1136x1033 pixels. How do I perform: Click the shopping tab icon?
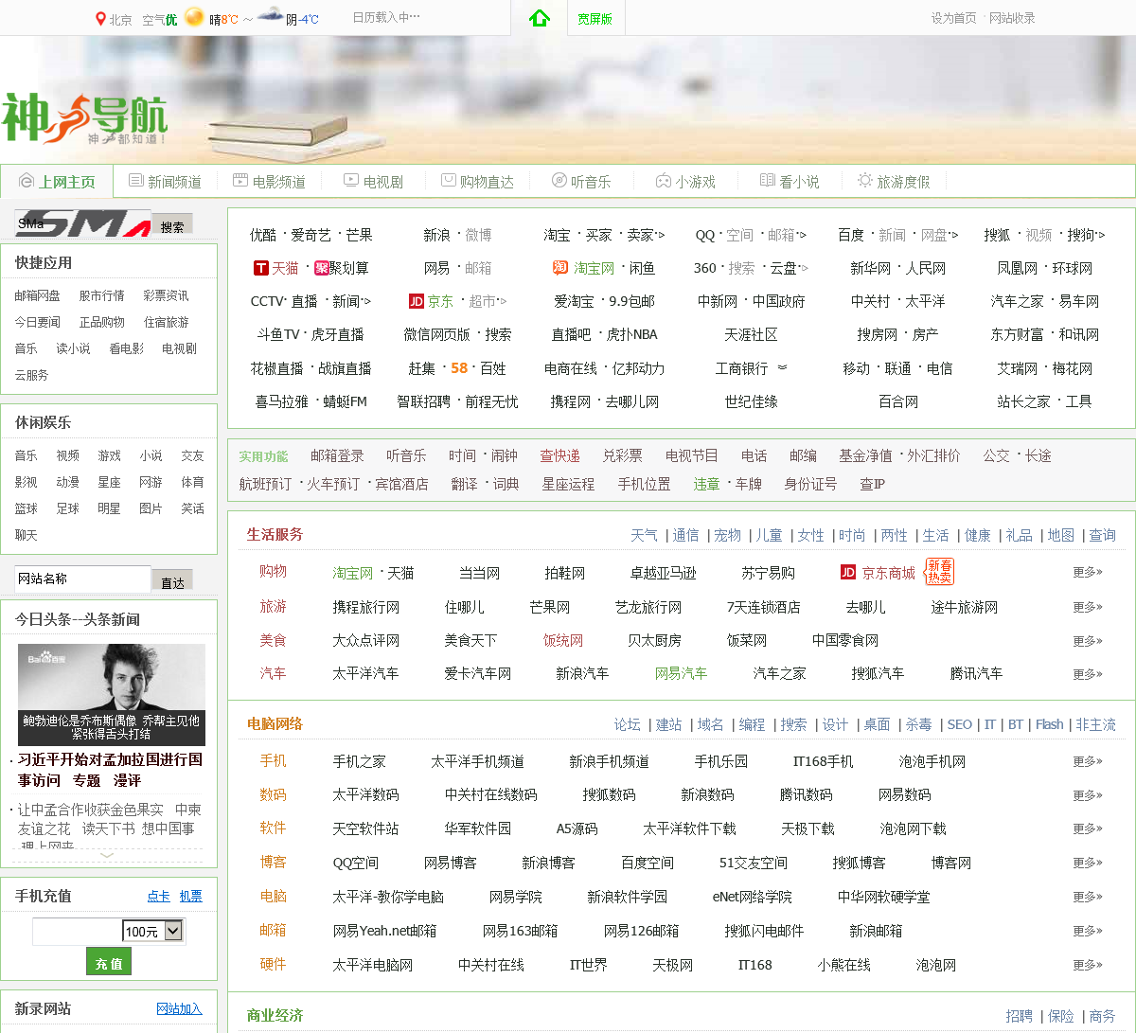448,180
